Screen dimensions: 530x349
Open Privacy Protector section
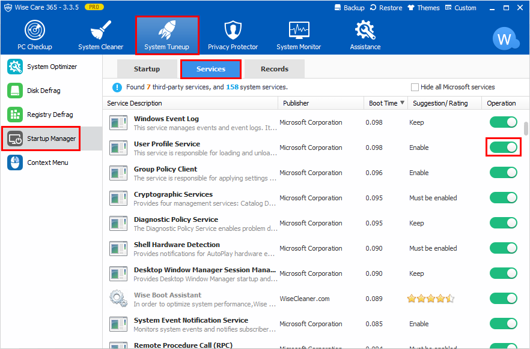(233, 35)
